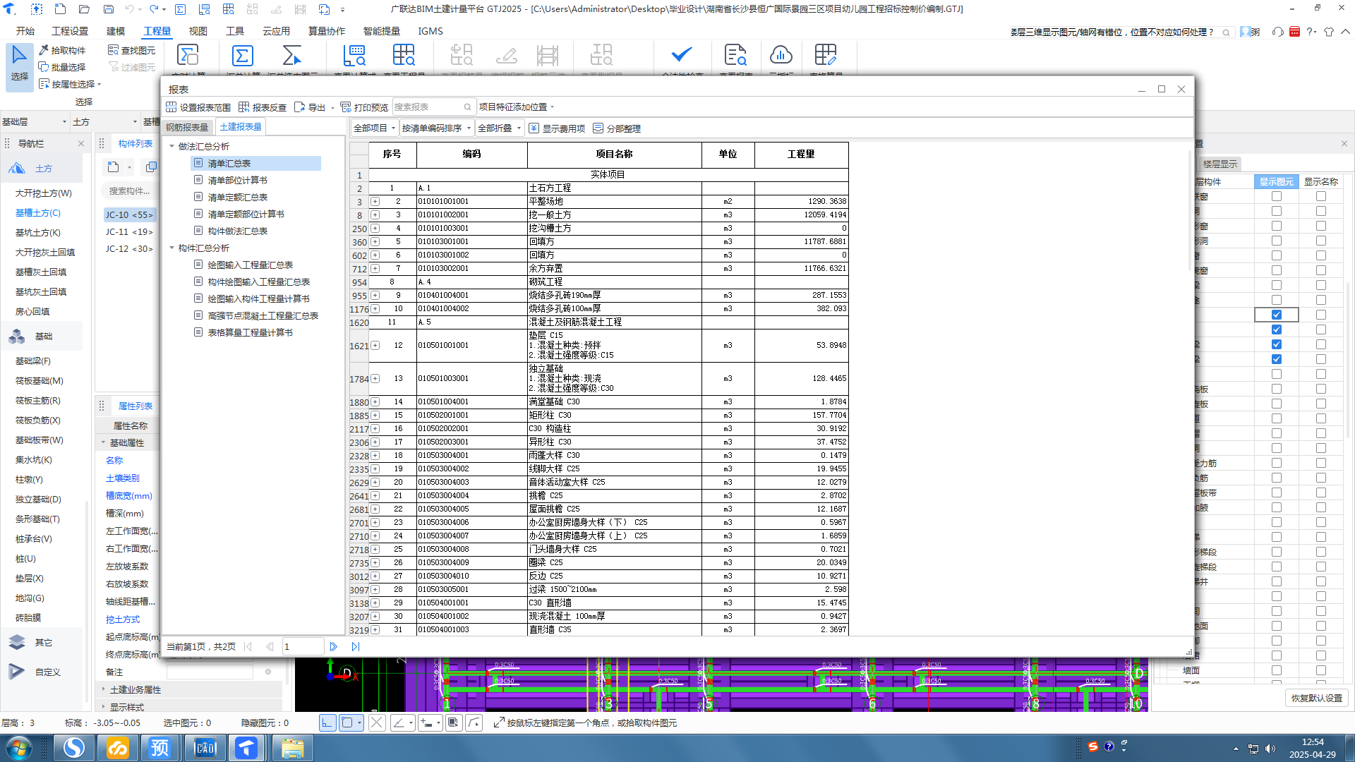Expand row 平整场地 with plus box

coord(375,202)
